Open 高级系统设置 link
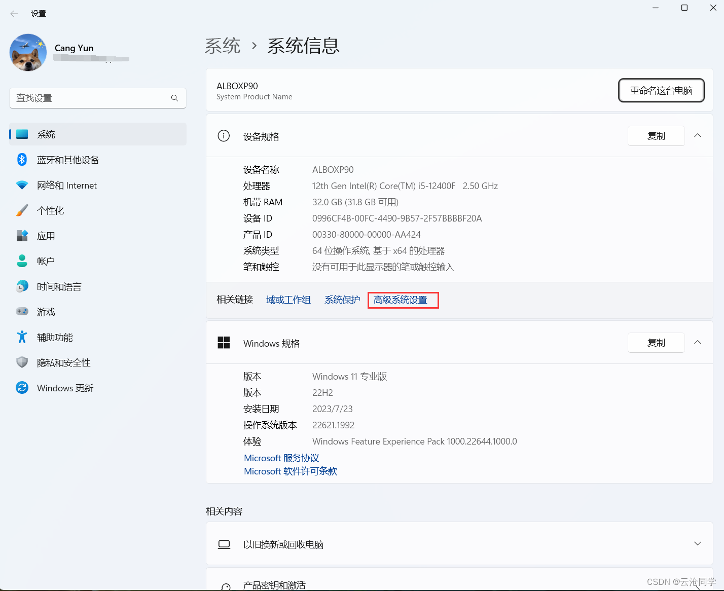The width and height of the screenshot is (724, 591). click(401, 300)
